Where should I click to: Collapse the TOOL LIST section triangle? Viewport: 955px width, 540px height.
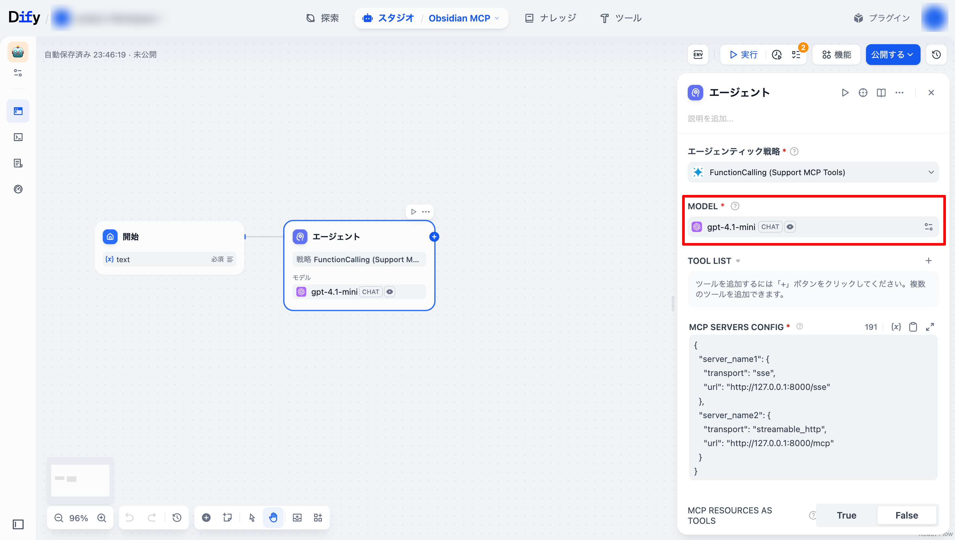click(738, 261)
